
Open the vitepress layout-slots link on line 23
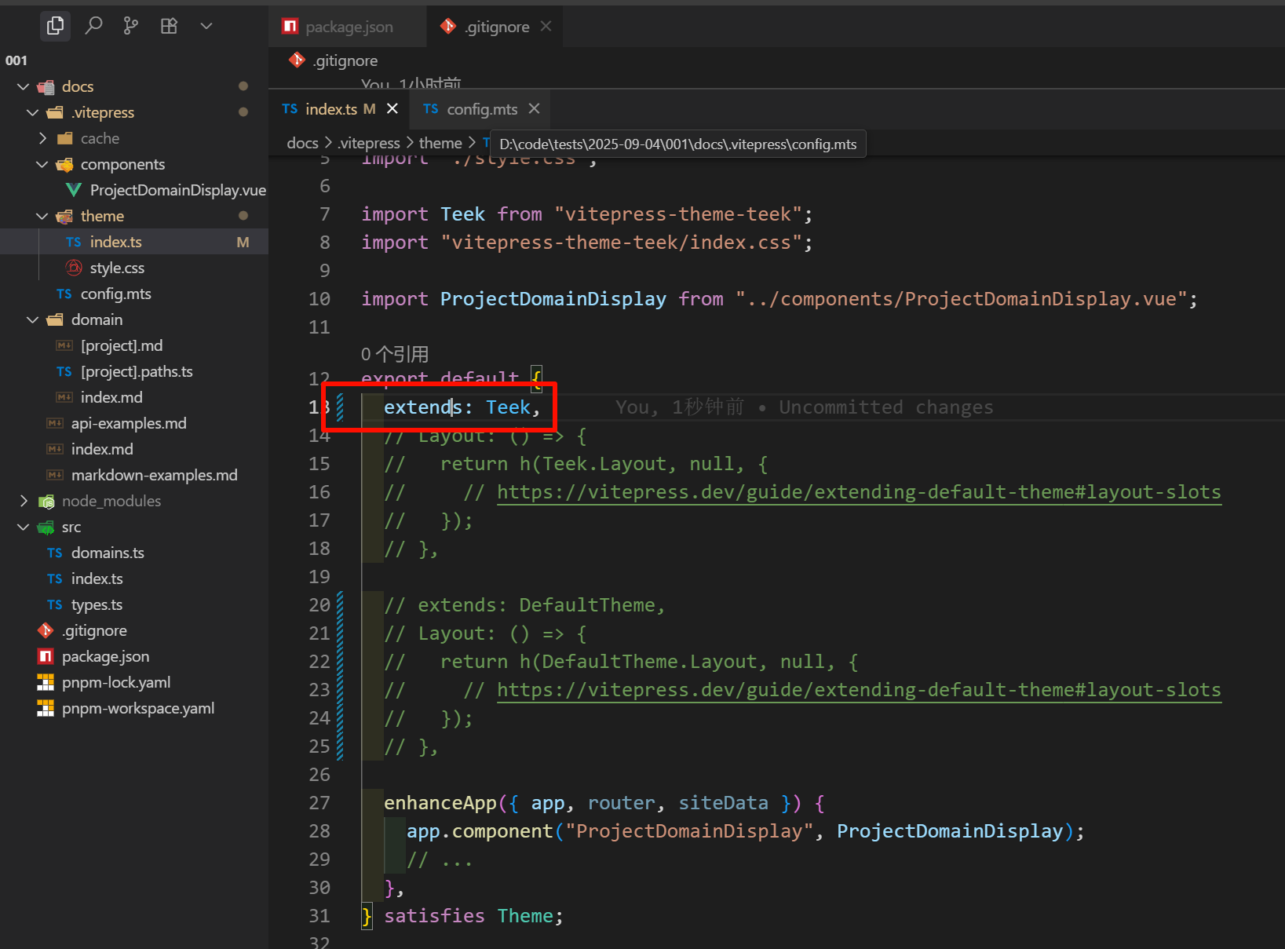point(859,690)
